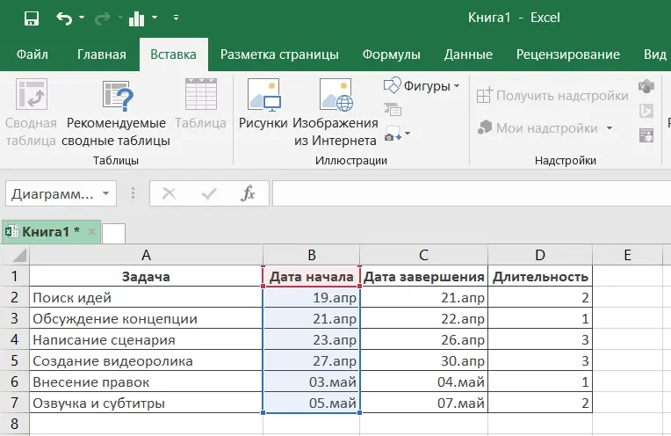
Task: Open the Формулы ribbon tab
Action: tap(391, 54)
